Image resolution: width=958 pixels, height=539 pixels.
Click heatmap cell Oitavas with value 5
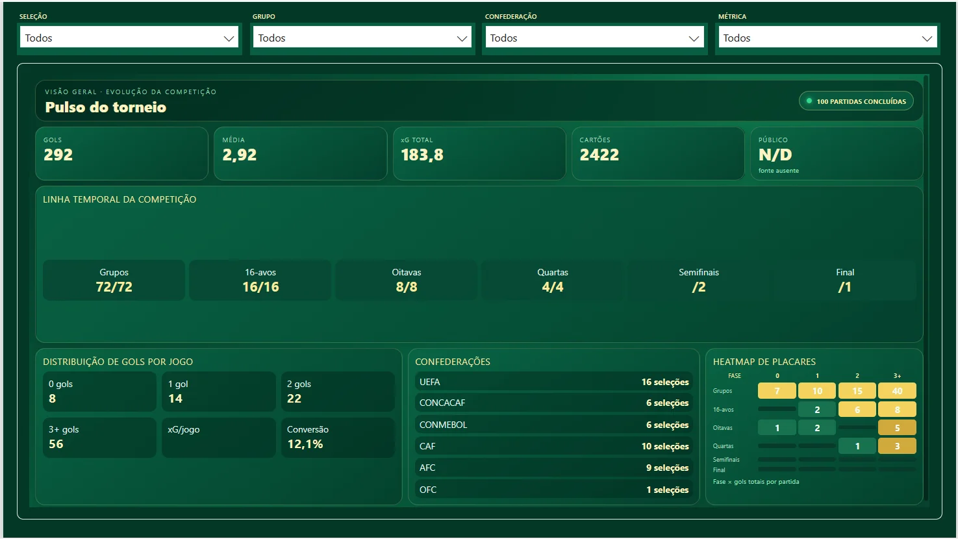pos(897,428)
